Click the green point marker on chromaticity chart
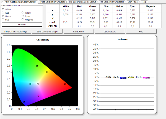 pos(37,66)
